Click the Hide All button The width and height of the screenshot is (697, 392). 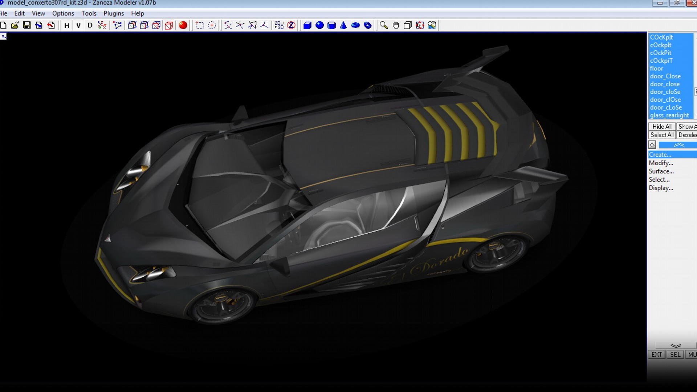662,126
